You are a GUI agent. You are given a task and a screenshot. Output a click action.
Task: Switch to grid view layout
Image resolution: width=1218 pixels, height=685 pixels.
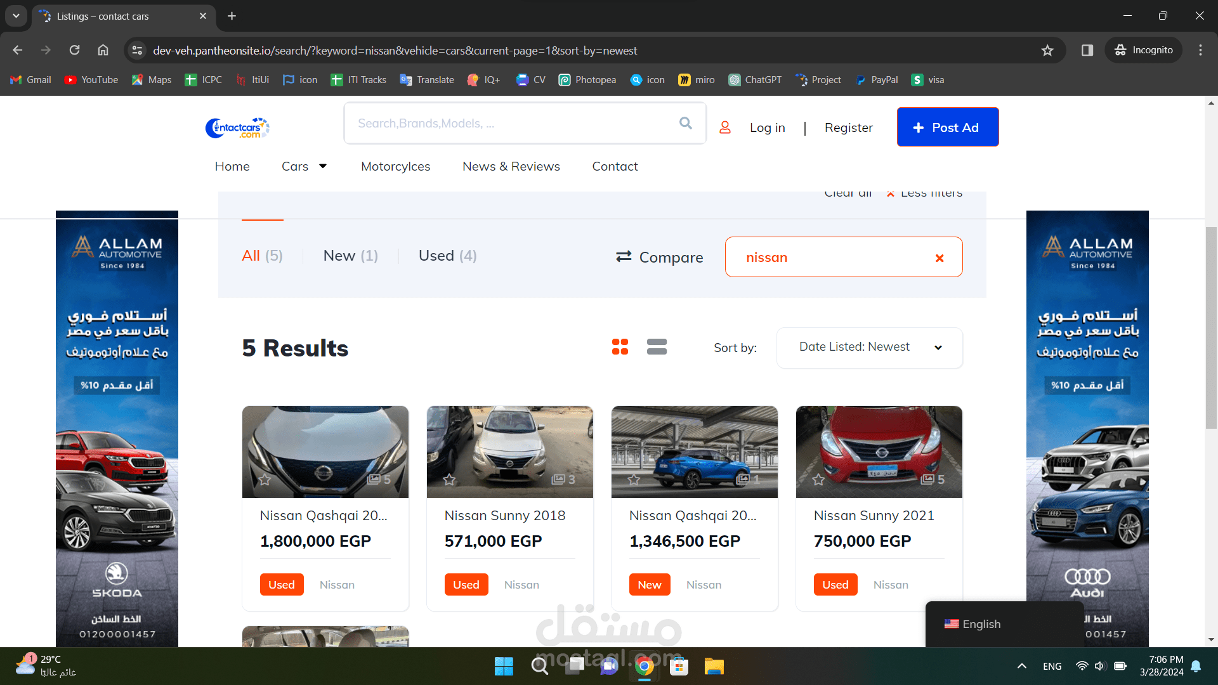pos(620,346)
